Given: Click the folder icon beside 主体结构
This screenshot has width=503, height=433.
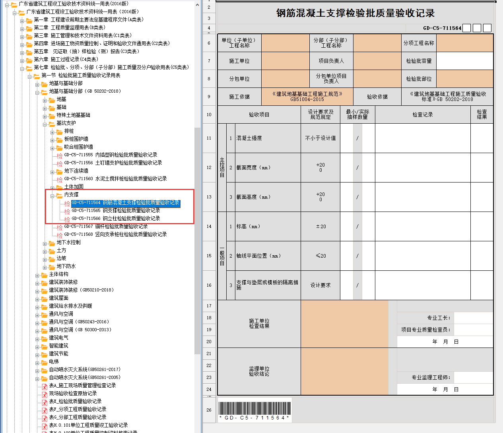Looking at the screenshot, I should click(44, 275).
